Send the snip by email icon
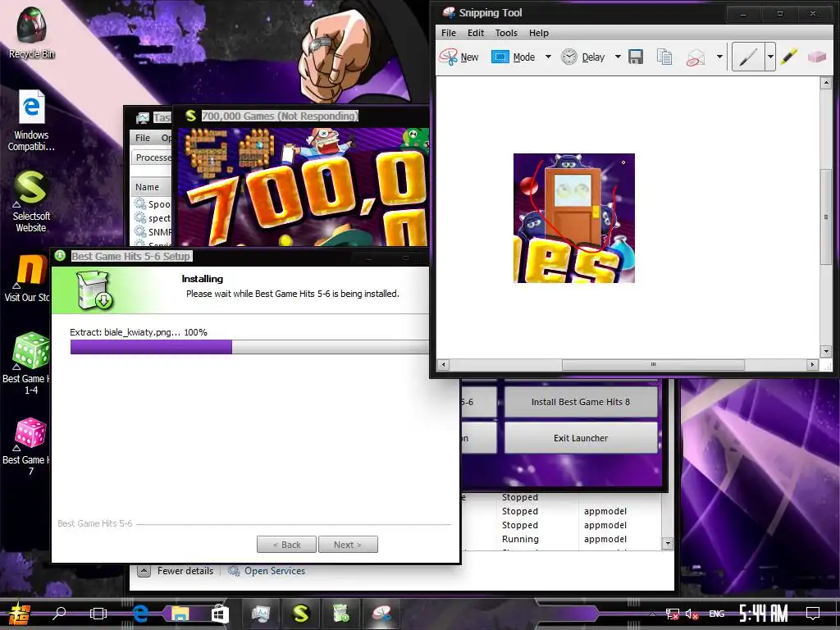Screen dimensions: 840x630 pos(696,57)
